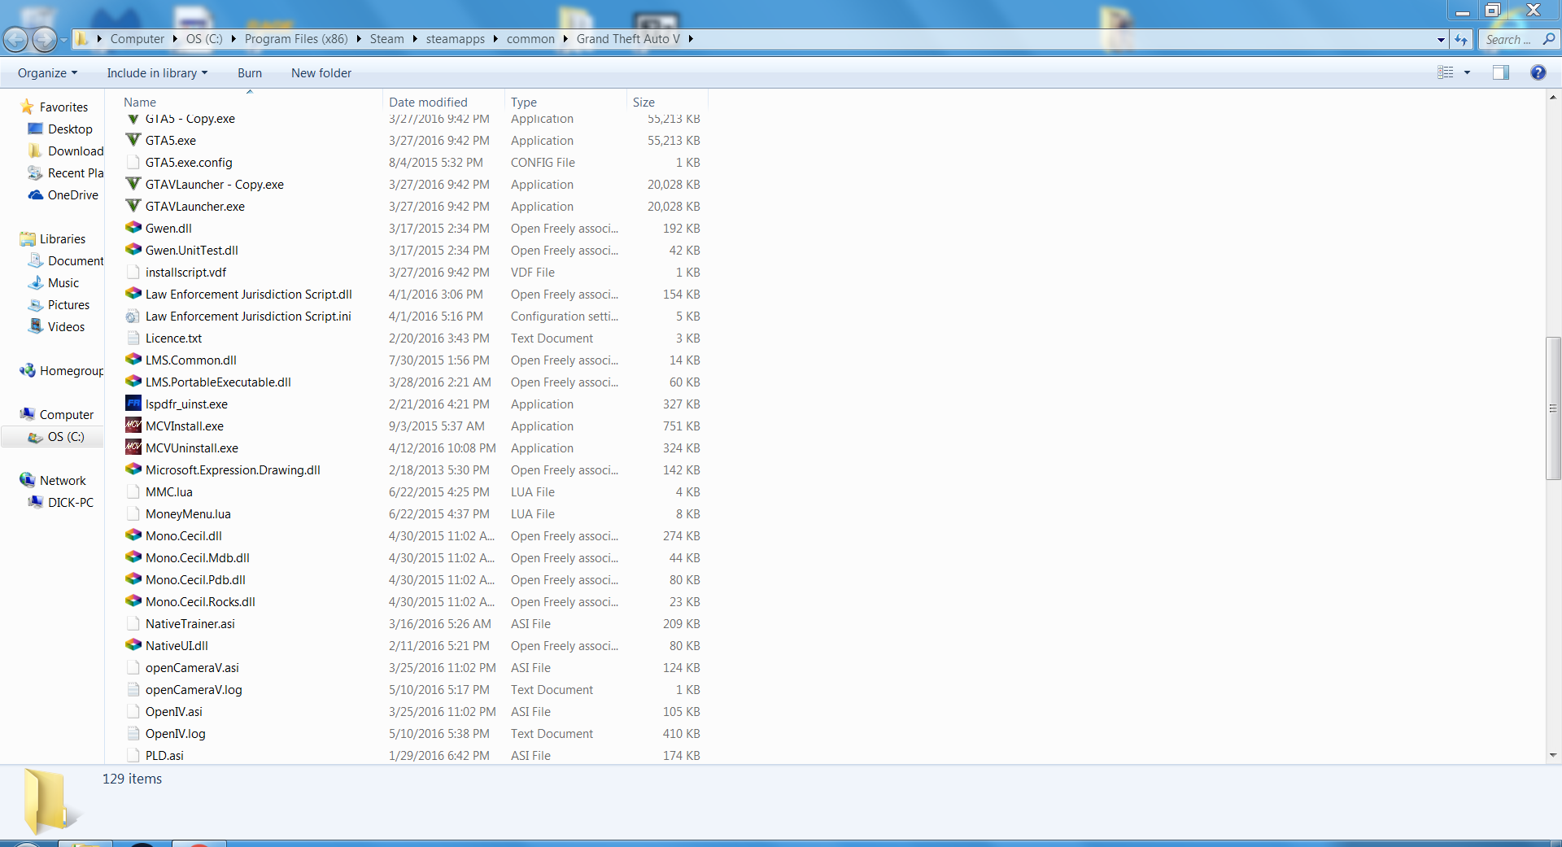Click the Favorites star icon
This screenshot has height=847, width=1562.
coord(28,107)
